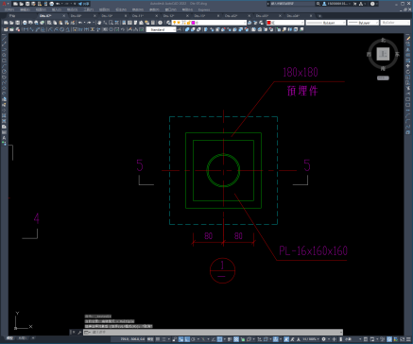Toggle Polar Tracking in status bar

pyautogui.click(x=193, y=339)
